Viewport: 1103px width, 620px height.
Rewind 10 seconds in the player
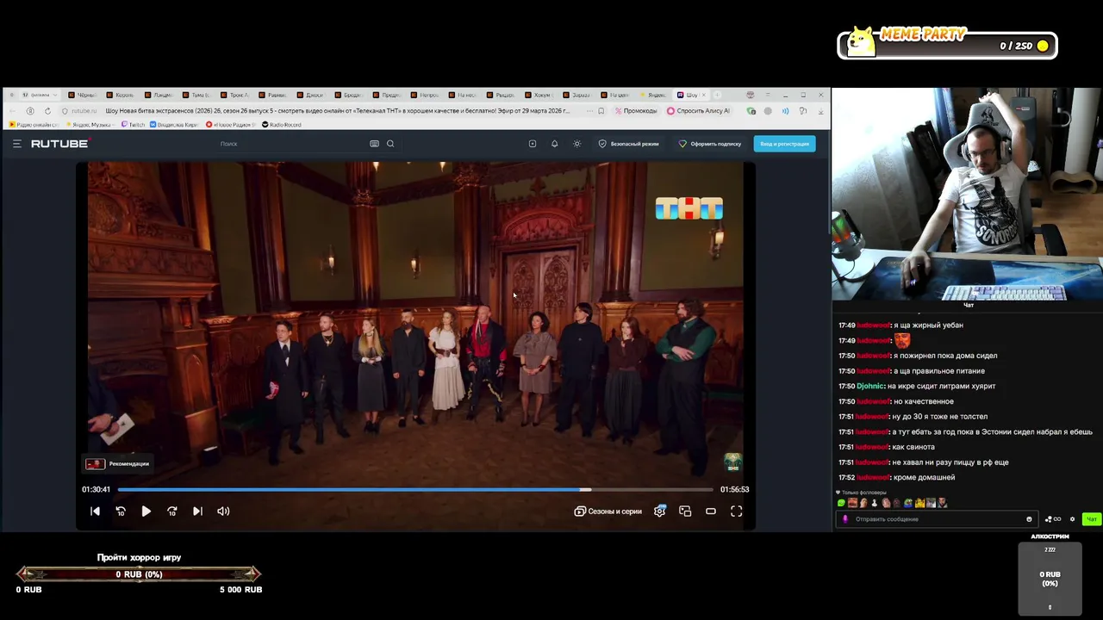tap(121, 512)
